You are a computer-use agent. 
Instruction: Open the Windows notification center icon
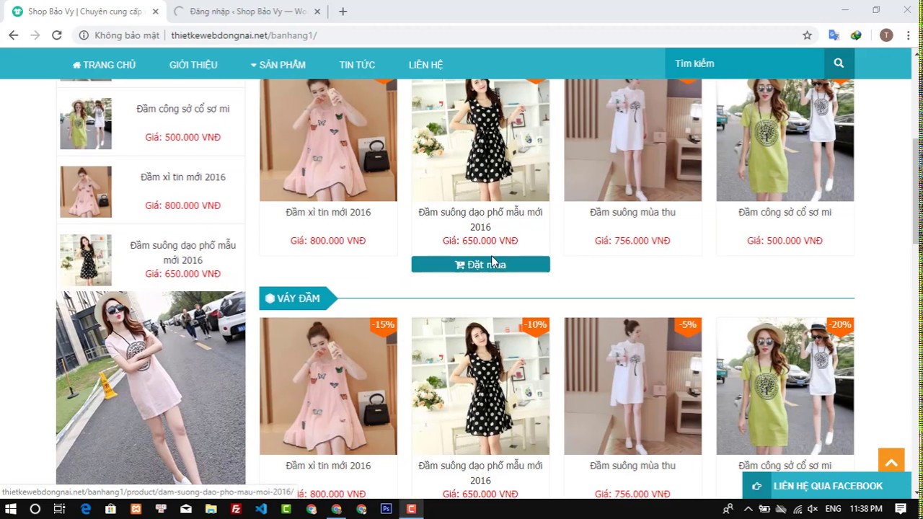900,509
